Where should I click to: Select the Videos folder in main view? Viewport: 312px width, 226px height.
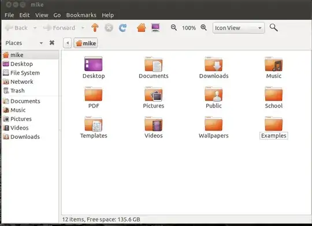pos(154,127)
